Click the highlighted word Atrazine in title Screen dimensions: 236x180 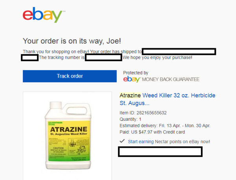130,95
